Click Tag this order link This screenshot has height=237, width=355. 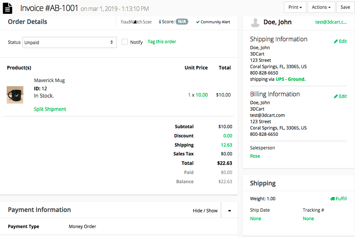[x=162, y=42]
